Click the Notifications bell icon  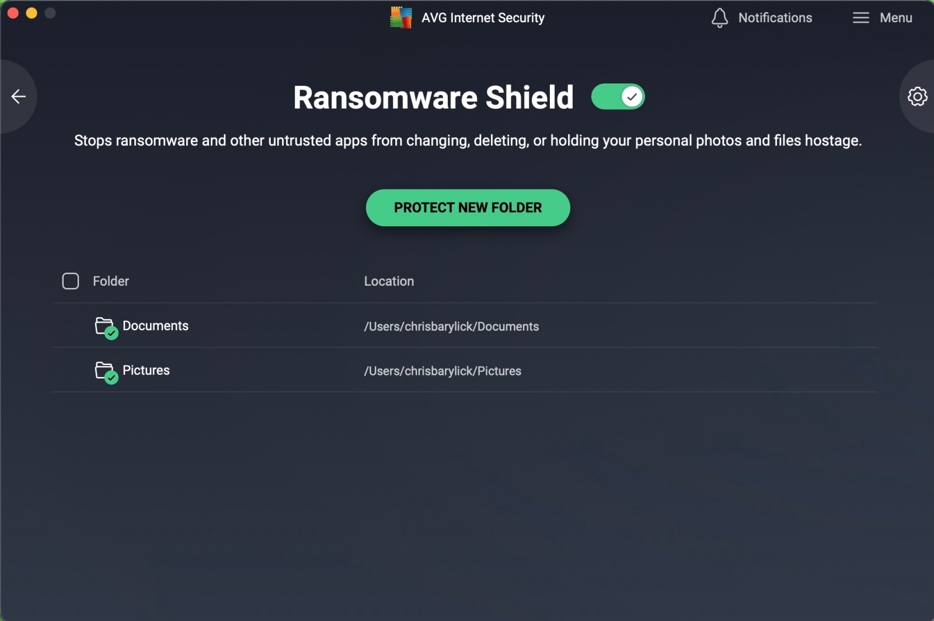tap(719, 18)
